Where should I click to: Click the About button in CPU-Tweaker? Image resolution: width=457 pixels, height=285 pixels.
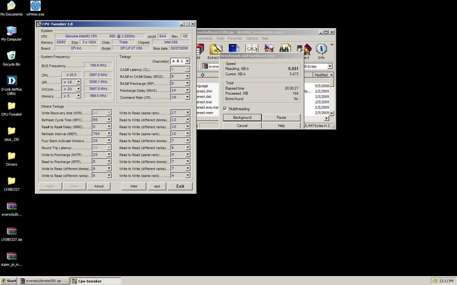click(99, 186)
